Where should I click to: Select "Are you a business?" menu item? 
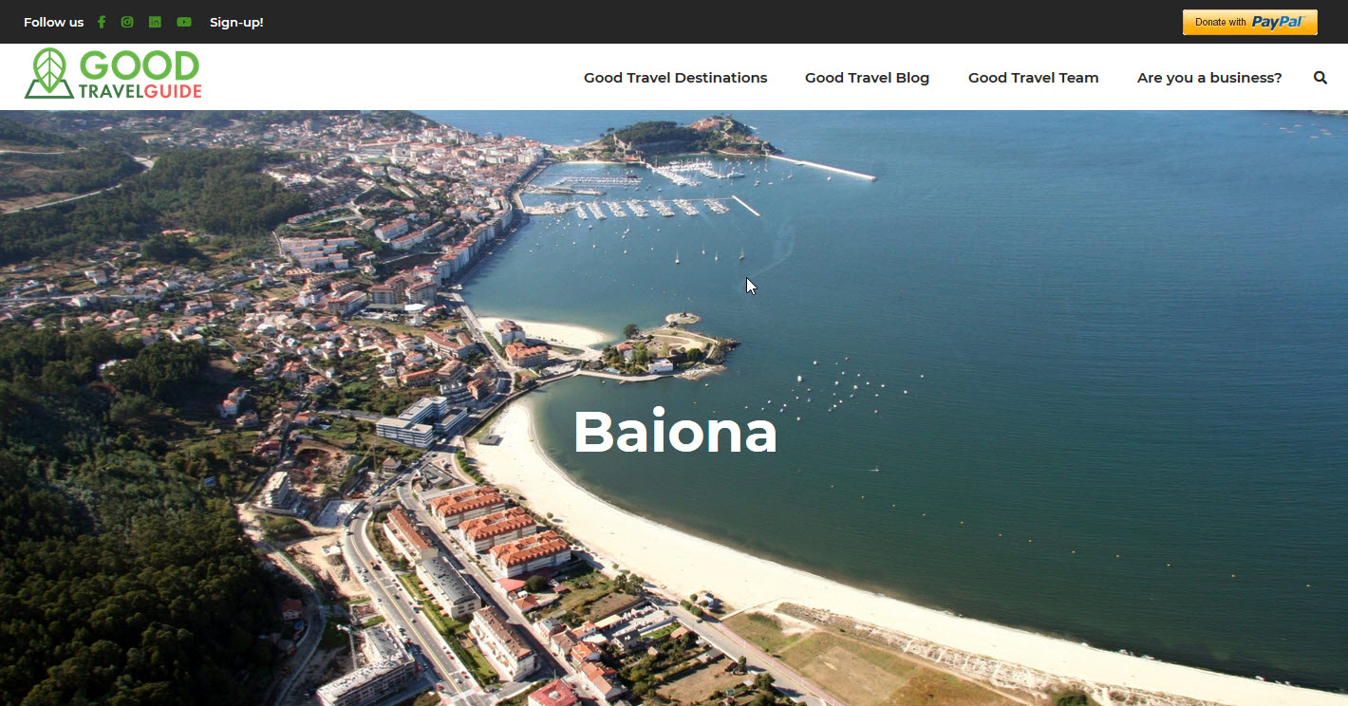(1209, 78)
